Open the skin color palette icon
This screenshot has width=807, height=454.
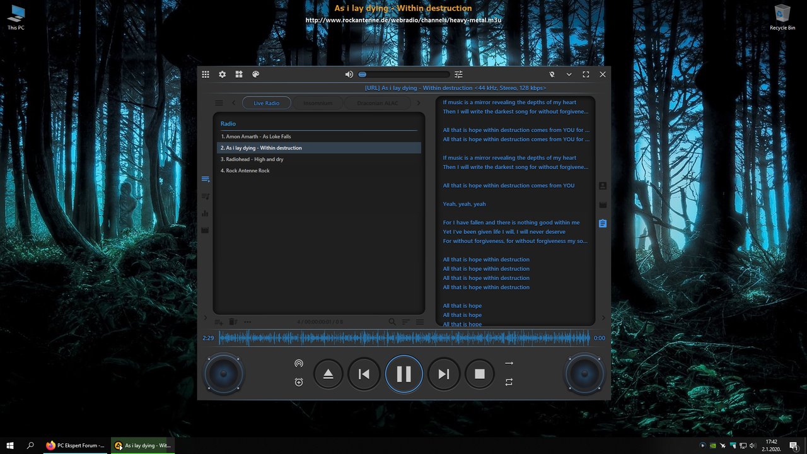pos(255,74)
